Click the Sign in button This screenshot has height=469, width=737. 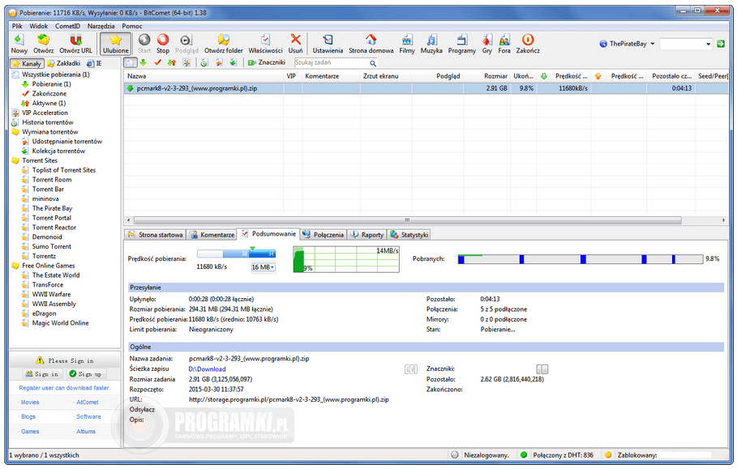pyautogui.click(x=42, y=374)
